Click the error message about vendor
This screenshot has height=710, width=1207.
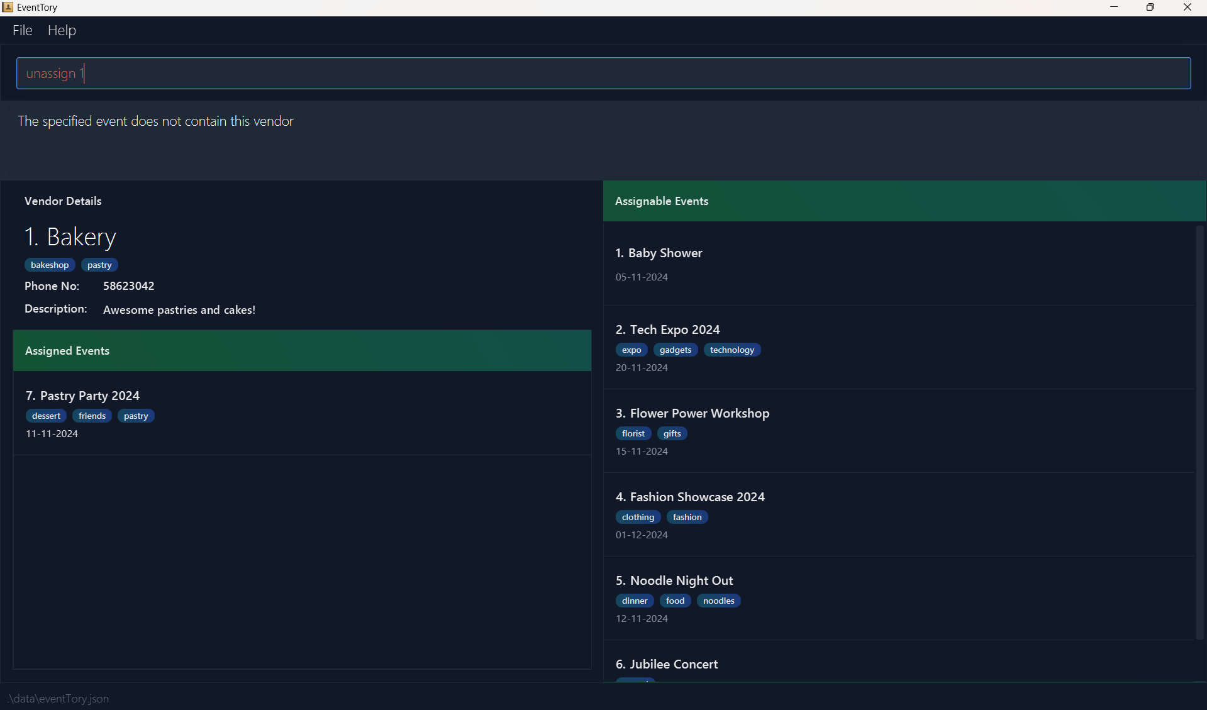[x=156, y=121]
